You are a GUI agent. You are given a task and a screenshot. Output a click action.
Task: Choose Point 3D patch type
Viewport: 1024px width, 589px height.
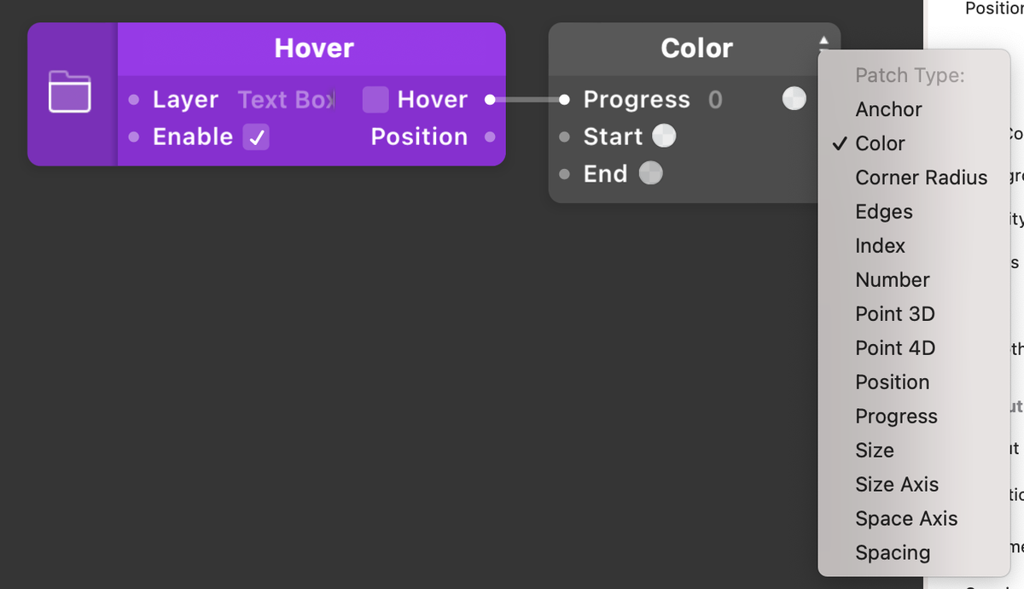[x=894, y=314]
